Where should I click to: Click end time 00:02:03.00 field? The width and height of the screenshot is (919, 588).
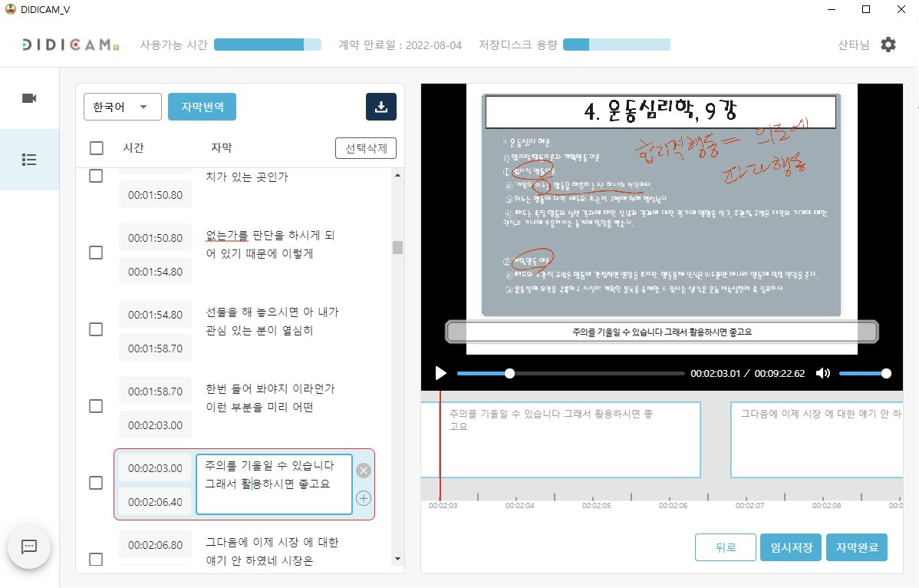(155, 425)
